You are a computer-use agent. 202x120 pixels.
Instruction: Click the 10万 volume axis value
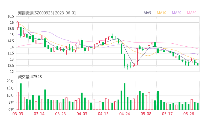(10, 95)
